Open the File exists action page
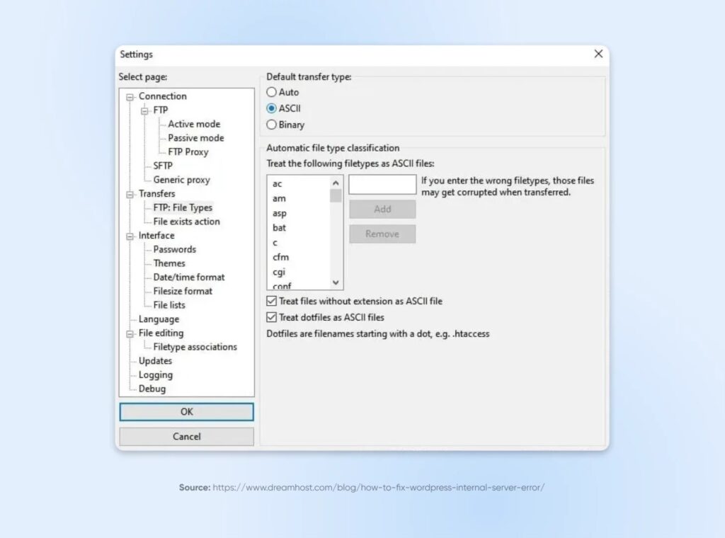725x538 pixels. [186, 222]
